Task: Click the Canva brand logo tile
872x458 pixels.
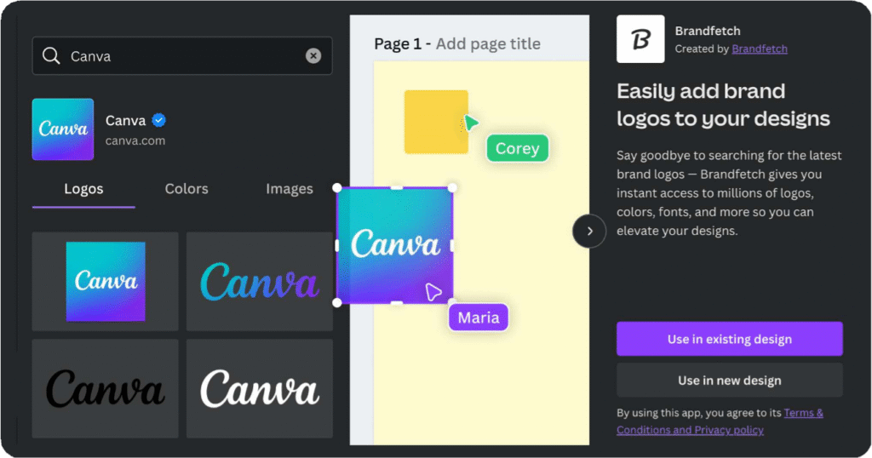Action: 63,129
